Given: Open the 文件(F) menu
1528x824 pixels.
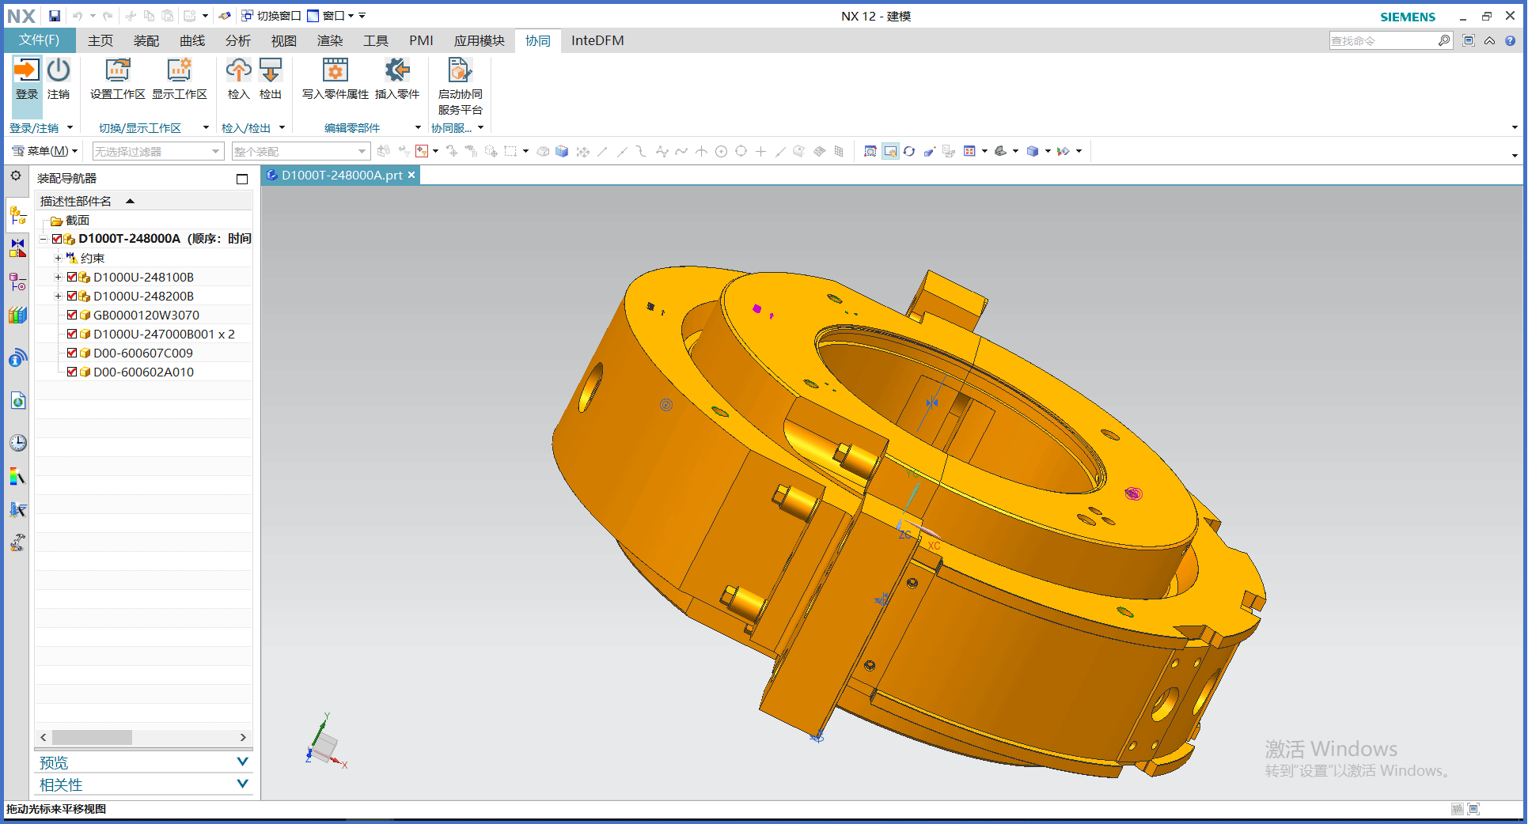Looking at the screenshot, I should pos(40,40).
